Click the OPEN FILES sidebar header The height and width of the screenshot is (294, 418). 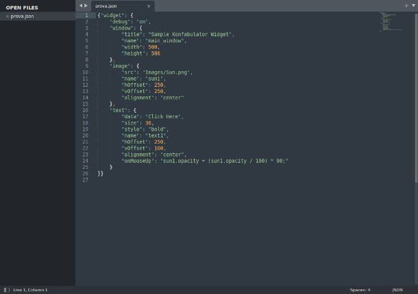22,8
